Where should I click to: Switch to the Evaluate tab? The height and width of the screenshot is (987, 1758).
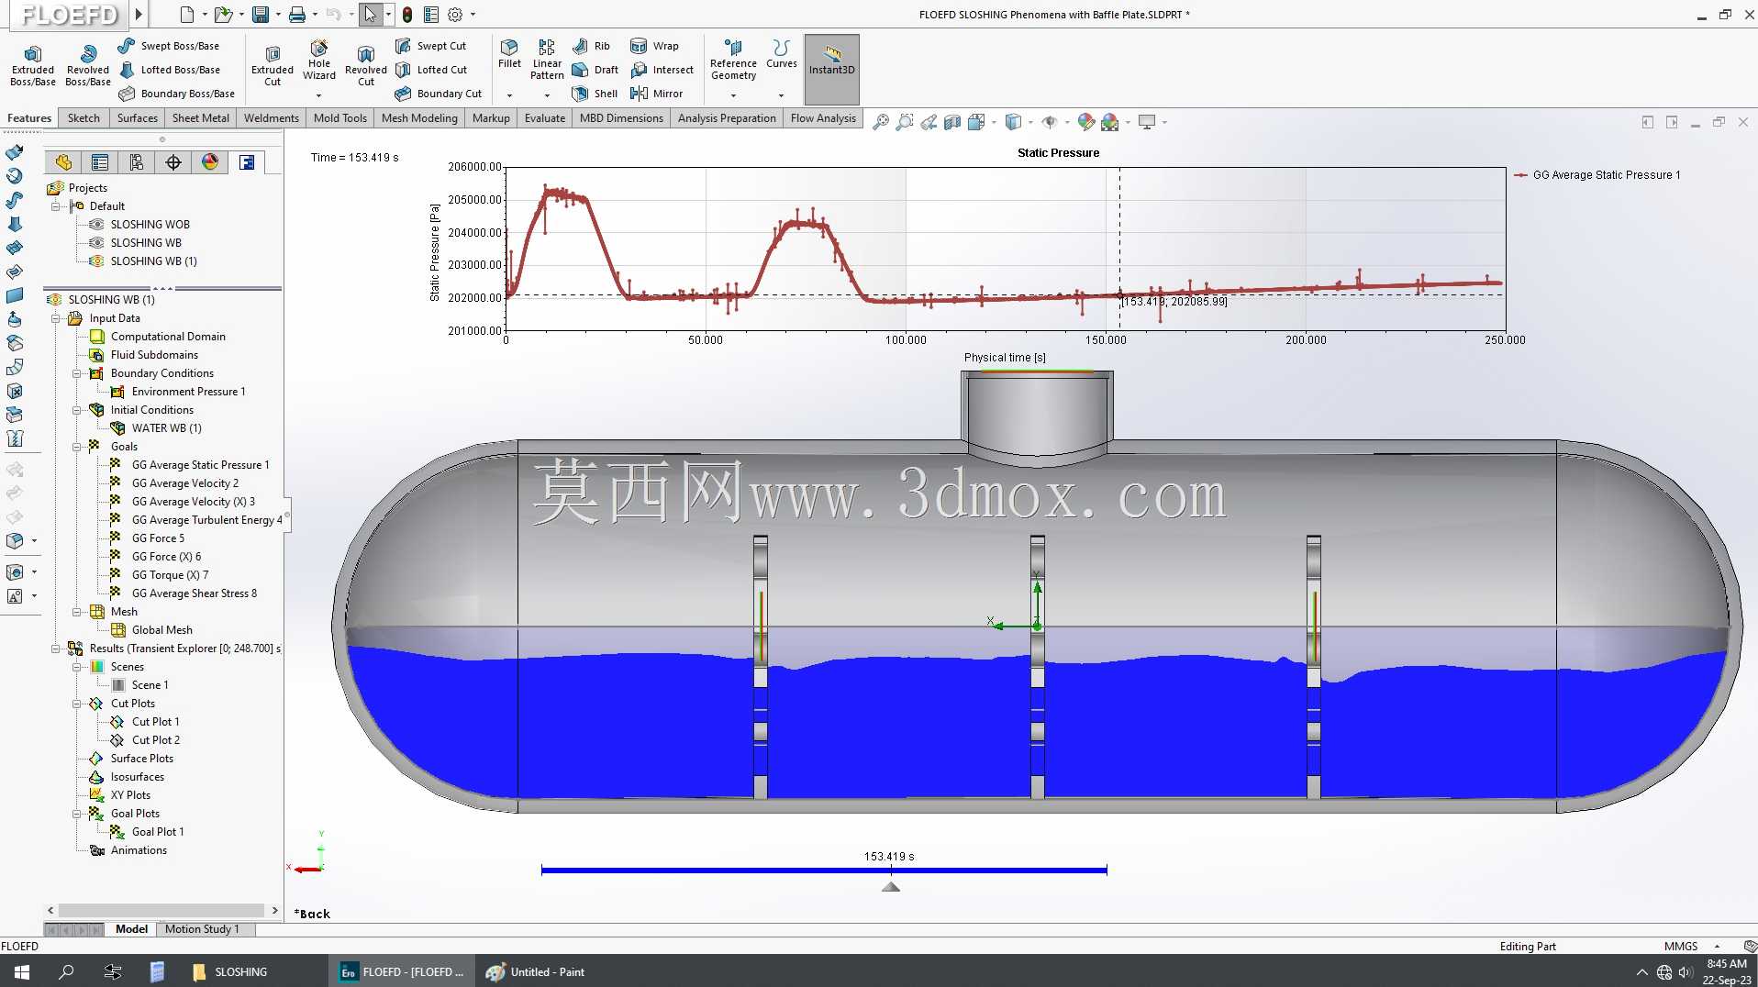point(545,118)
